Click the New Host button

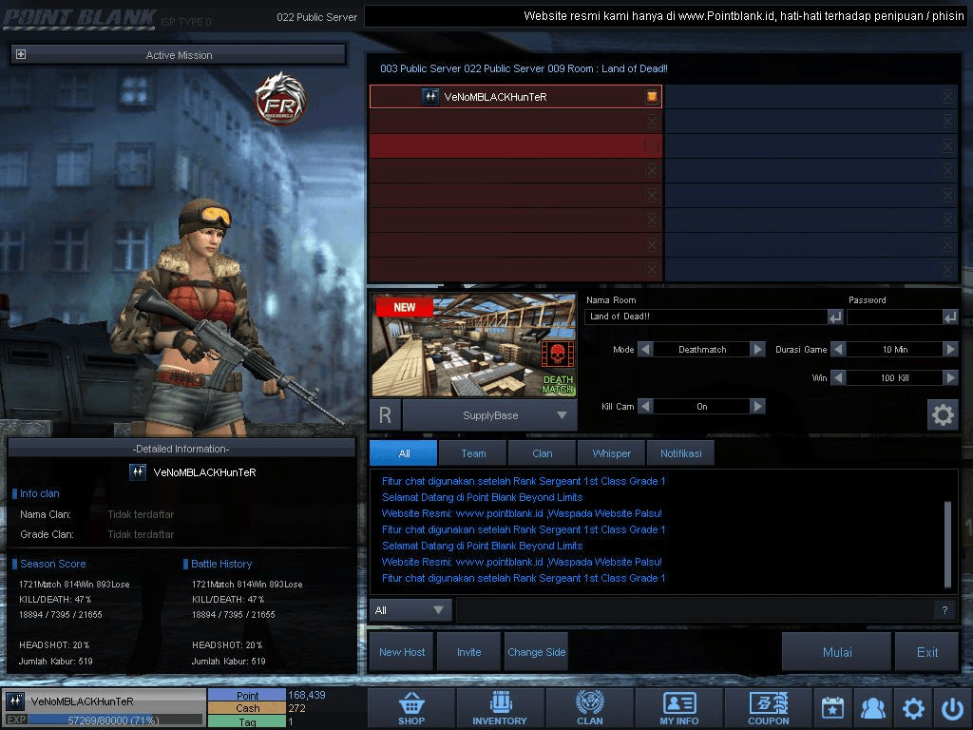tap(402, 652)
